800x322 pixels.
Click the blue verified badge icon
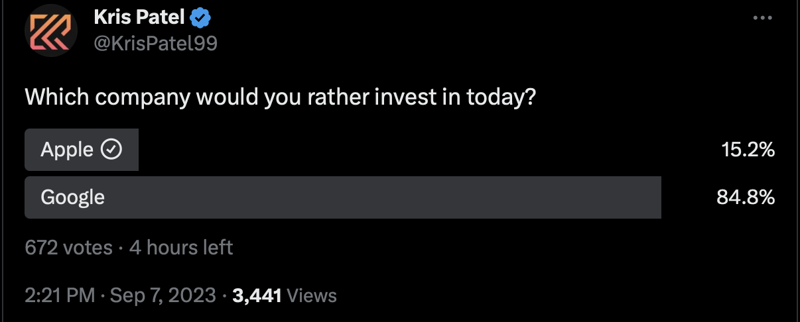(x=200, y=17)
